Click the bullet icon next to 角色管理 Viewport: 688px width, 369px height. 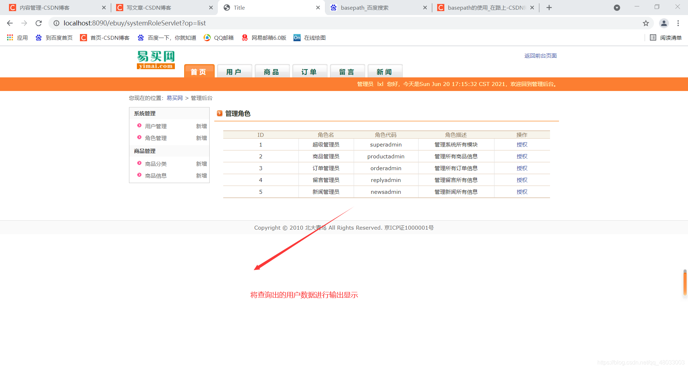point(139,138)
